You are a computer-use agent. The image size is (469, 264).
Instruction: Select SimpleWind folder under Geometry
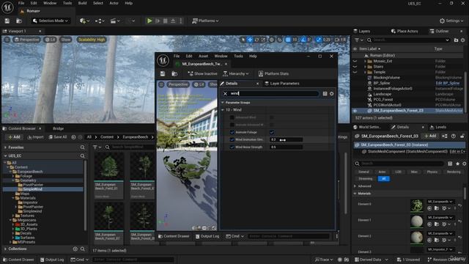(32, 189)
